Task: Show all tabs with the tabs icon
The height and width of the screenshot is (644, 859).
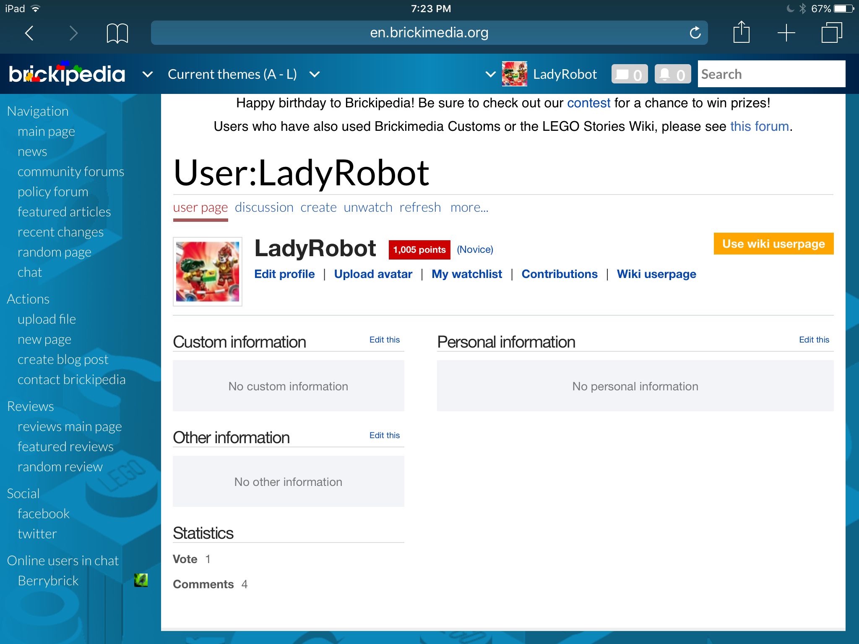Action: (831, 33)
